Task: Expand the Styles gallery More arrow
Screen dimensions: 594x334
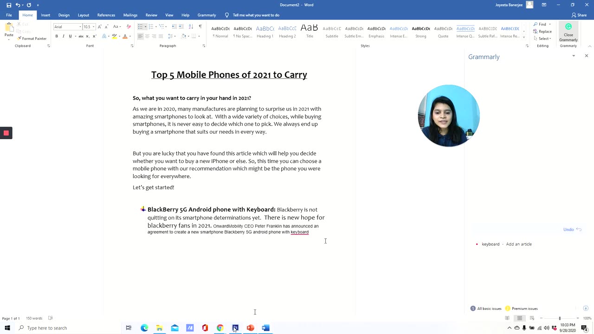Action: (x=523, y=38)
